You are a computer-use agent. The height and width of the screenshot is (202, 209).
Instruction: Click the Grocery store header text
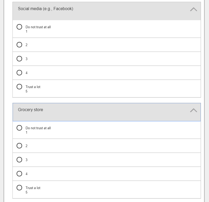click(x=30, y=110)
